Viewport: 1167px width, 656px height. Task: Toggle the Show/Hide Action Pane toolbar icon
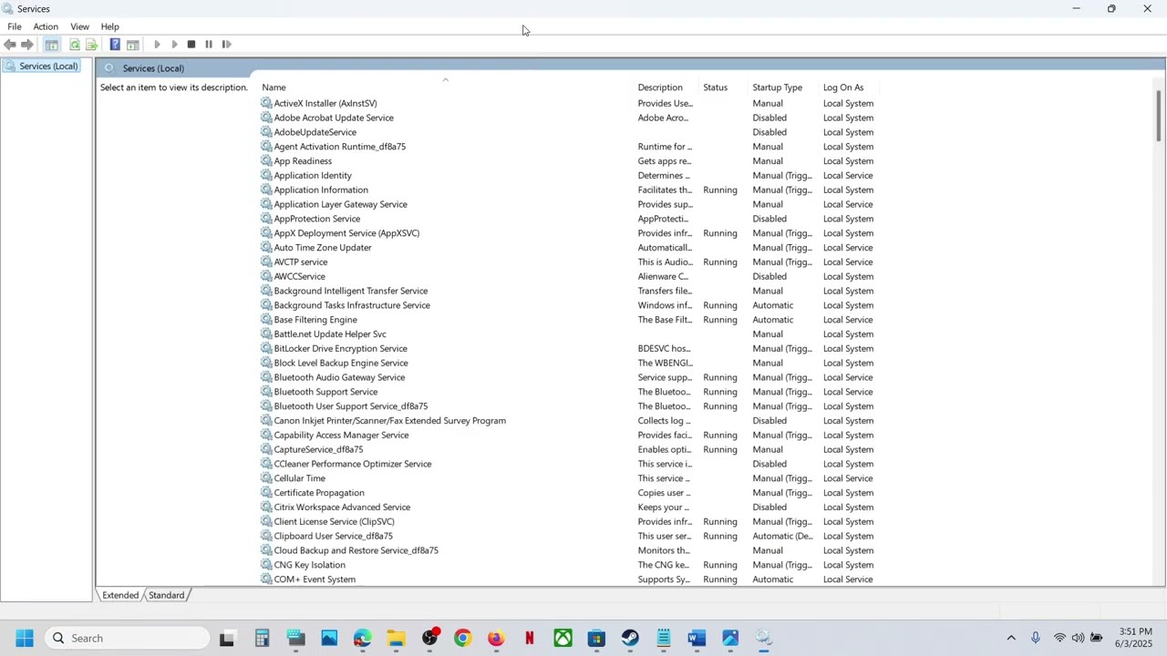[132, 44]
